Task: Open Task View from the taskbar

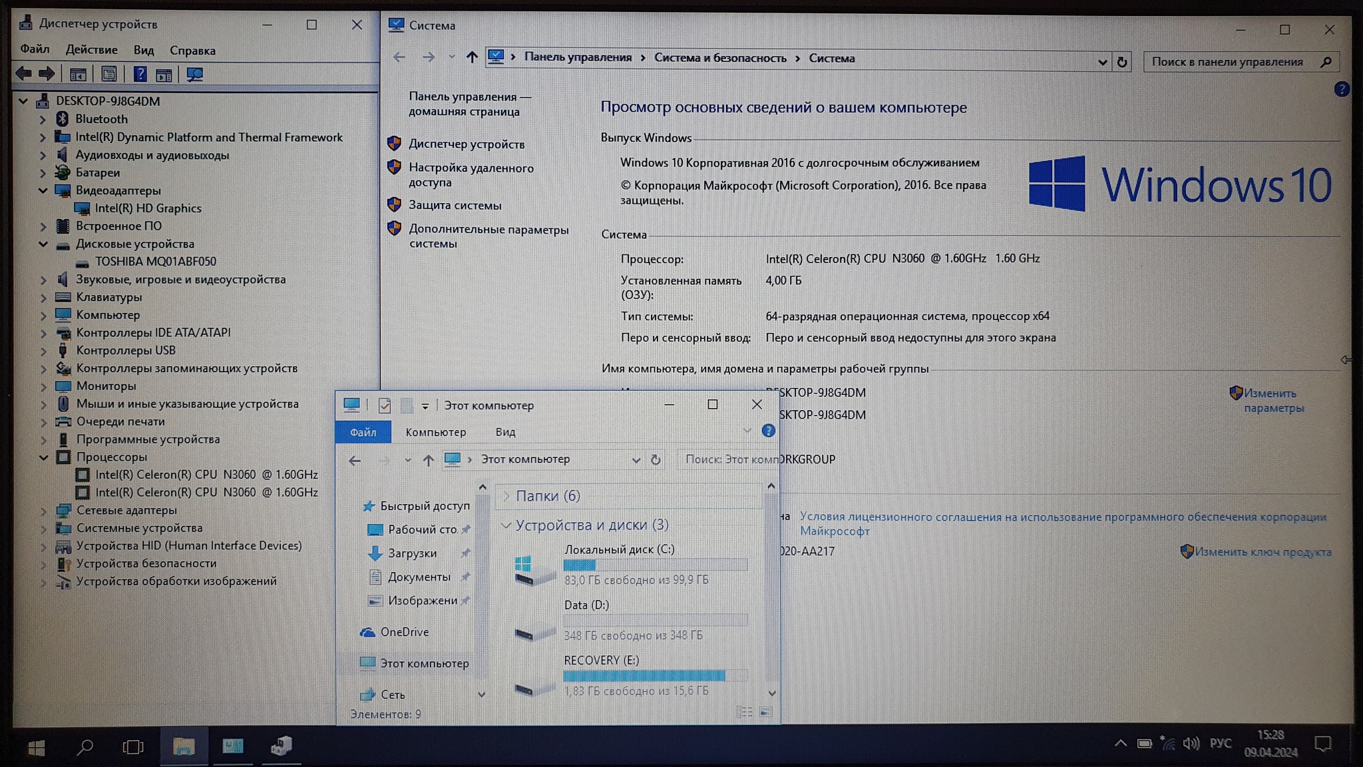Action: coord(133,747)
